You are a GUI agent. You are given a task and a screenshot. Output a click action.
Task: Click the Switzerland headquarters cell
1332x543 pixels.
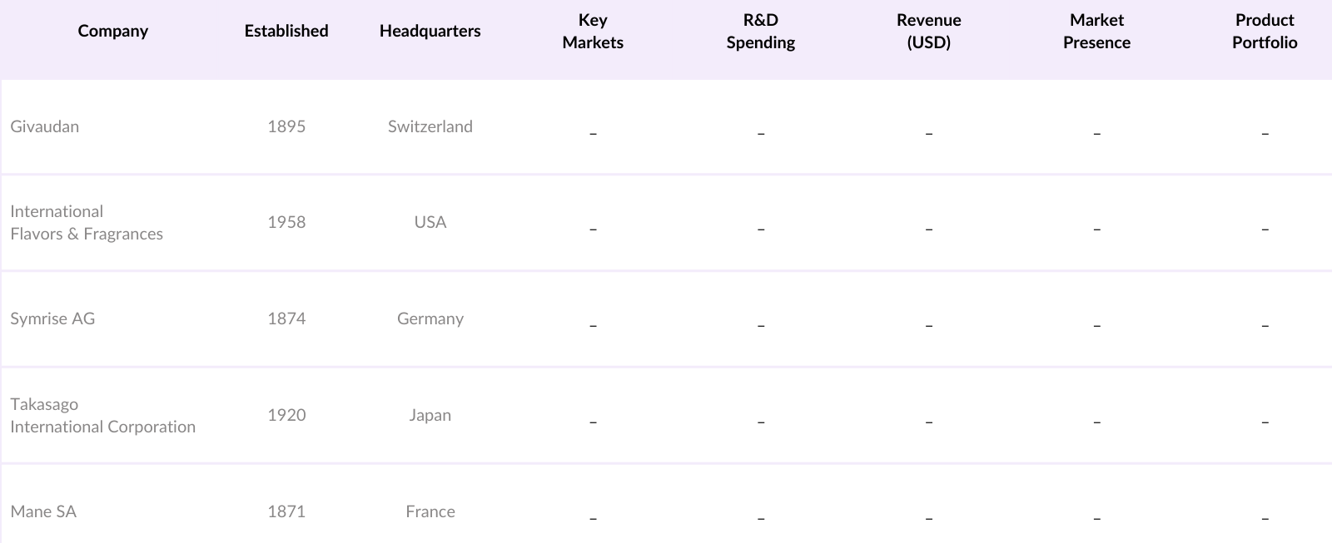click(430, 126)
